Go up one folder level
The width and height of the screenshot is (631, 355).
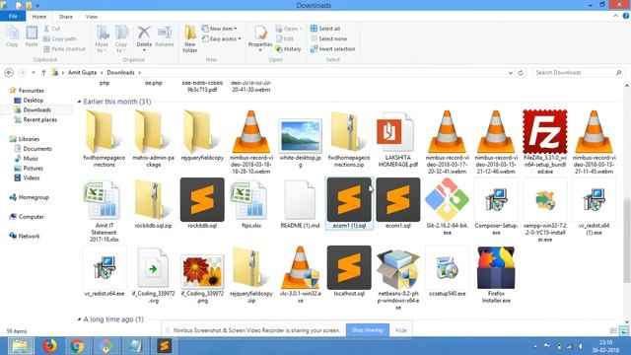click(43, 72)
